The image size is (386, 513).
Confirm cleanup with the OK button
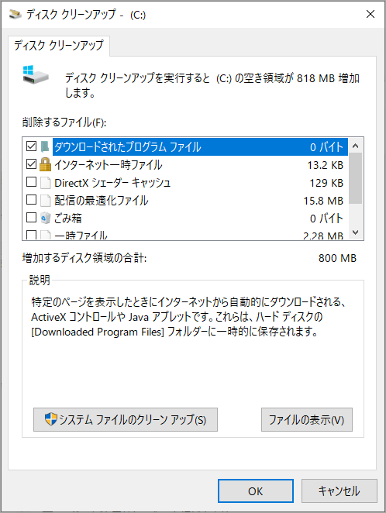pos(256,491)
